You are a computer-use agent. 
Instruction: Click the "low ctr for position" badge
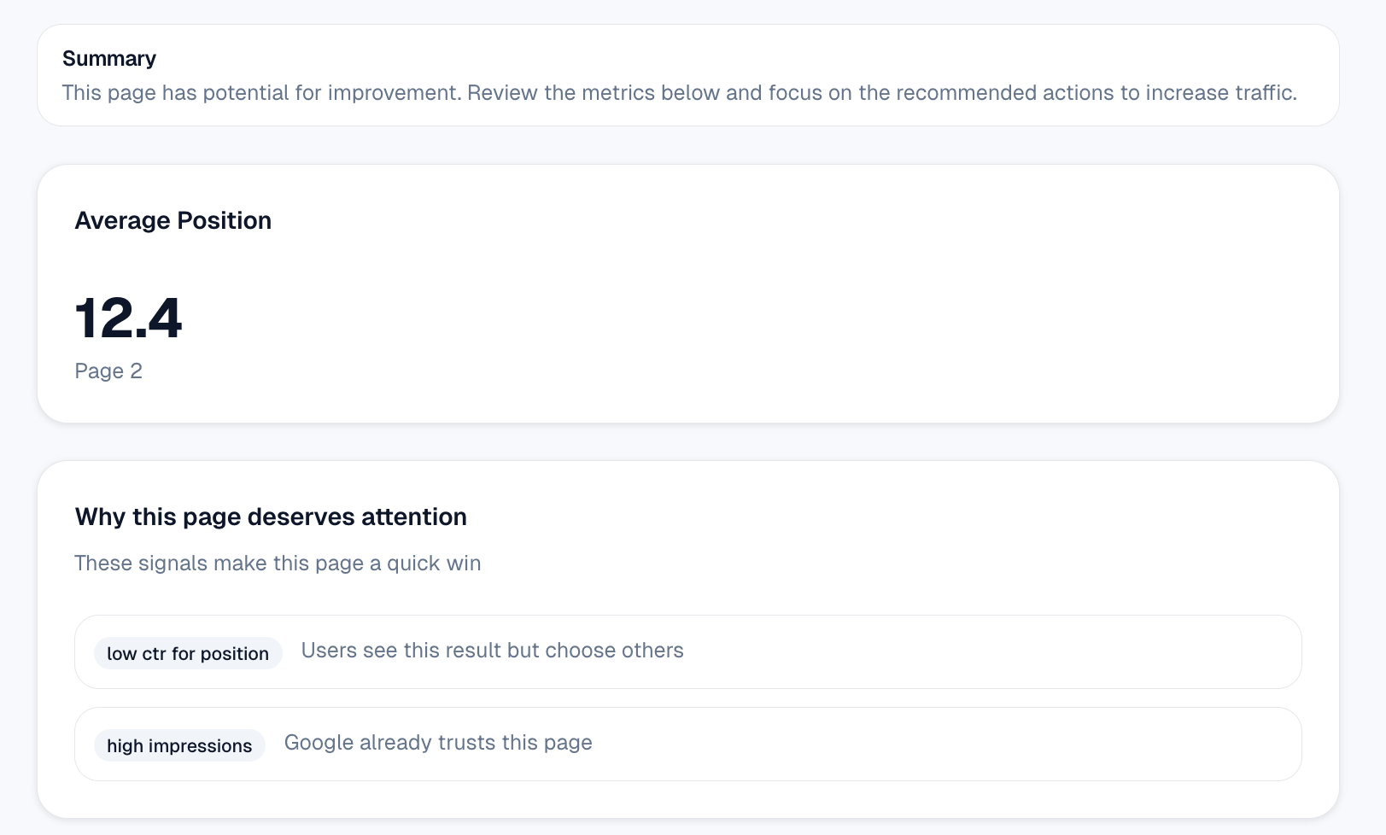(x=188, y=653)
